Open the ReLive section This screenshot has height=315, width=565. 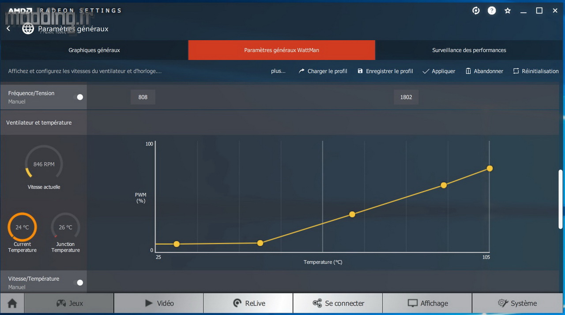[x=249, y=303]
